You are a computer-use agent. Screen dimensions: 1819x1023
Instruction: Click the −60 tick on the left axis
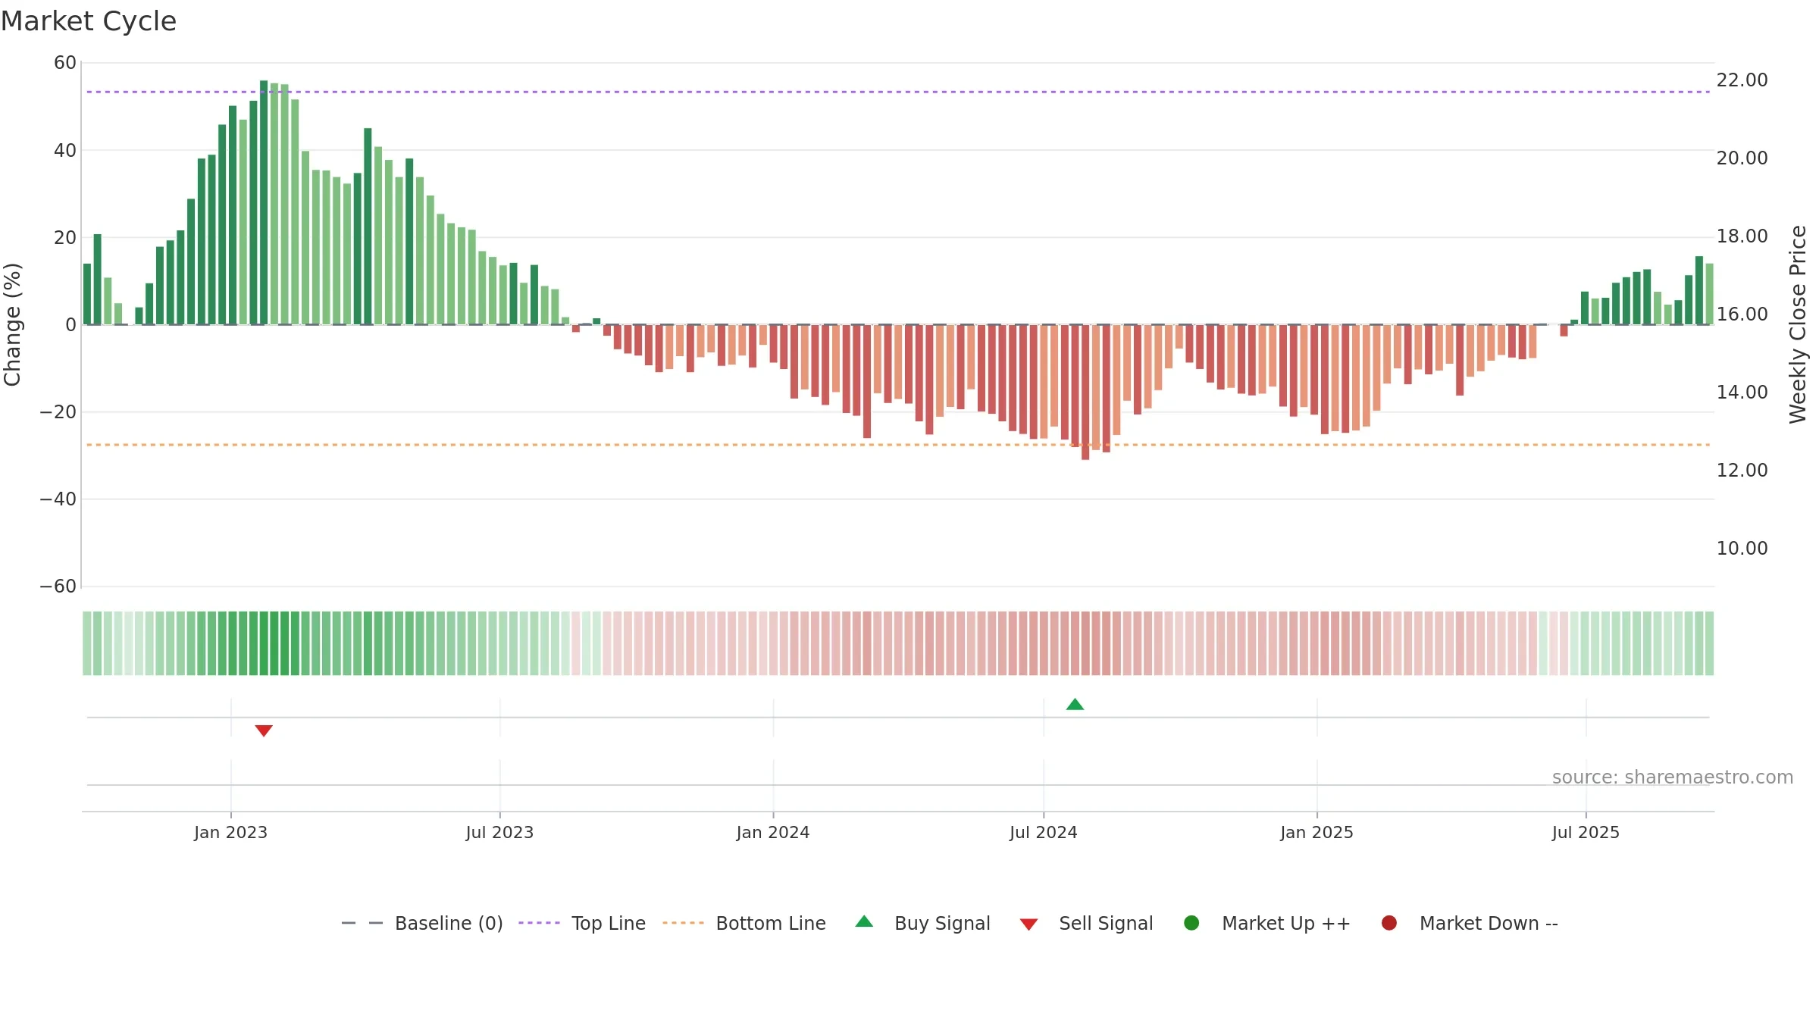pos(58,587)
